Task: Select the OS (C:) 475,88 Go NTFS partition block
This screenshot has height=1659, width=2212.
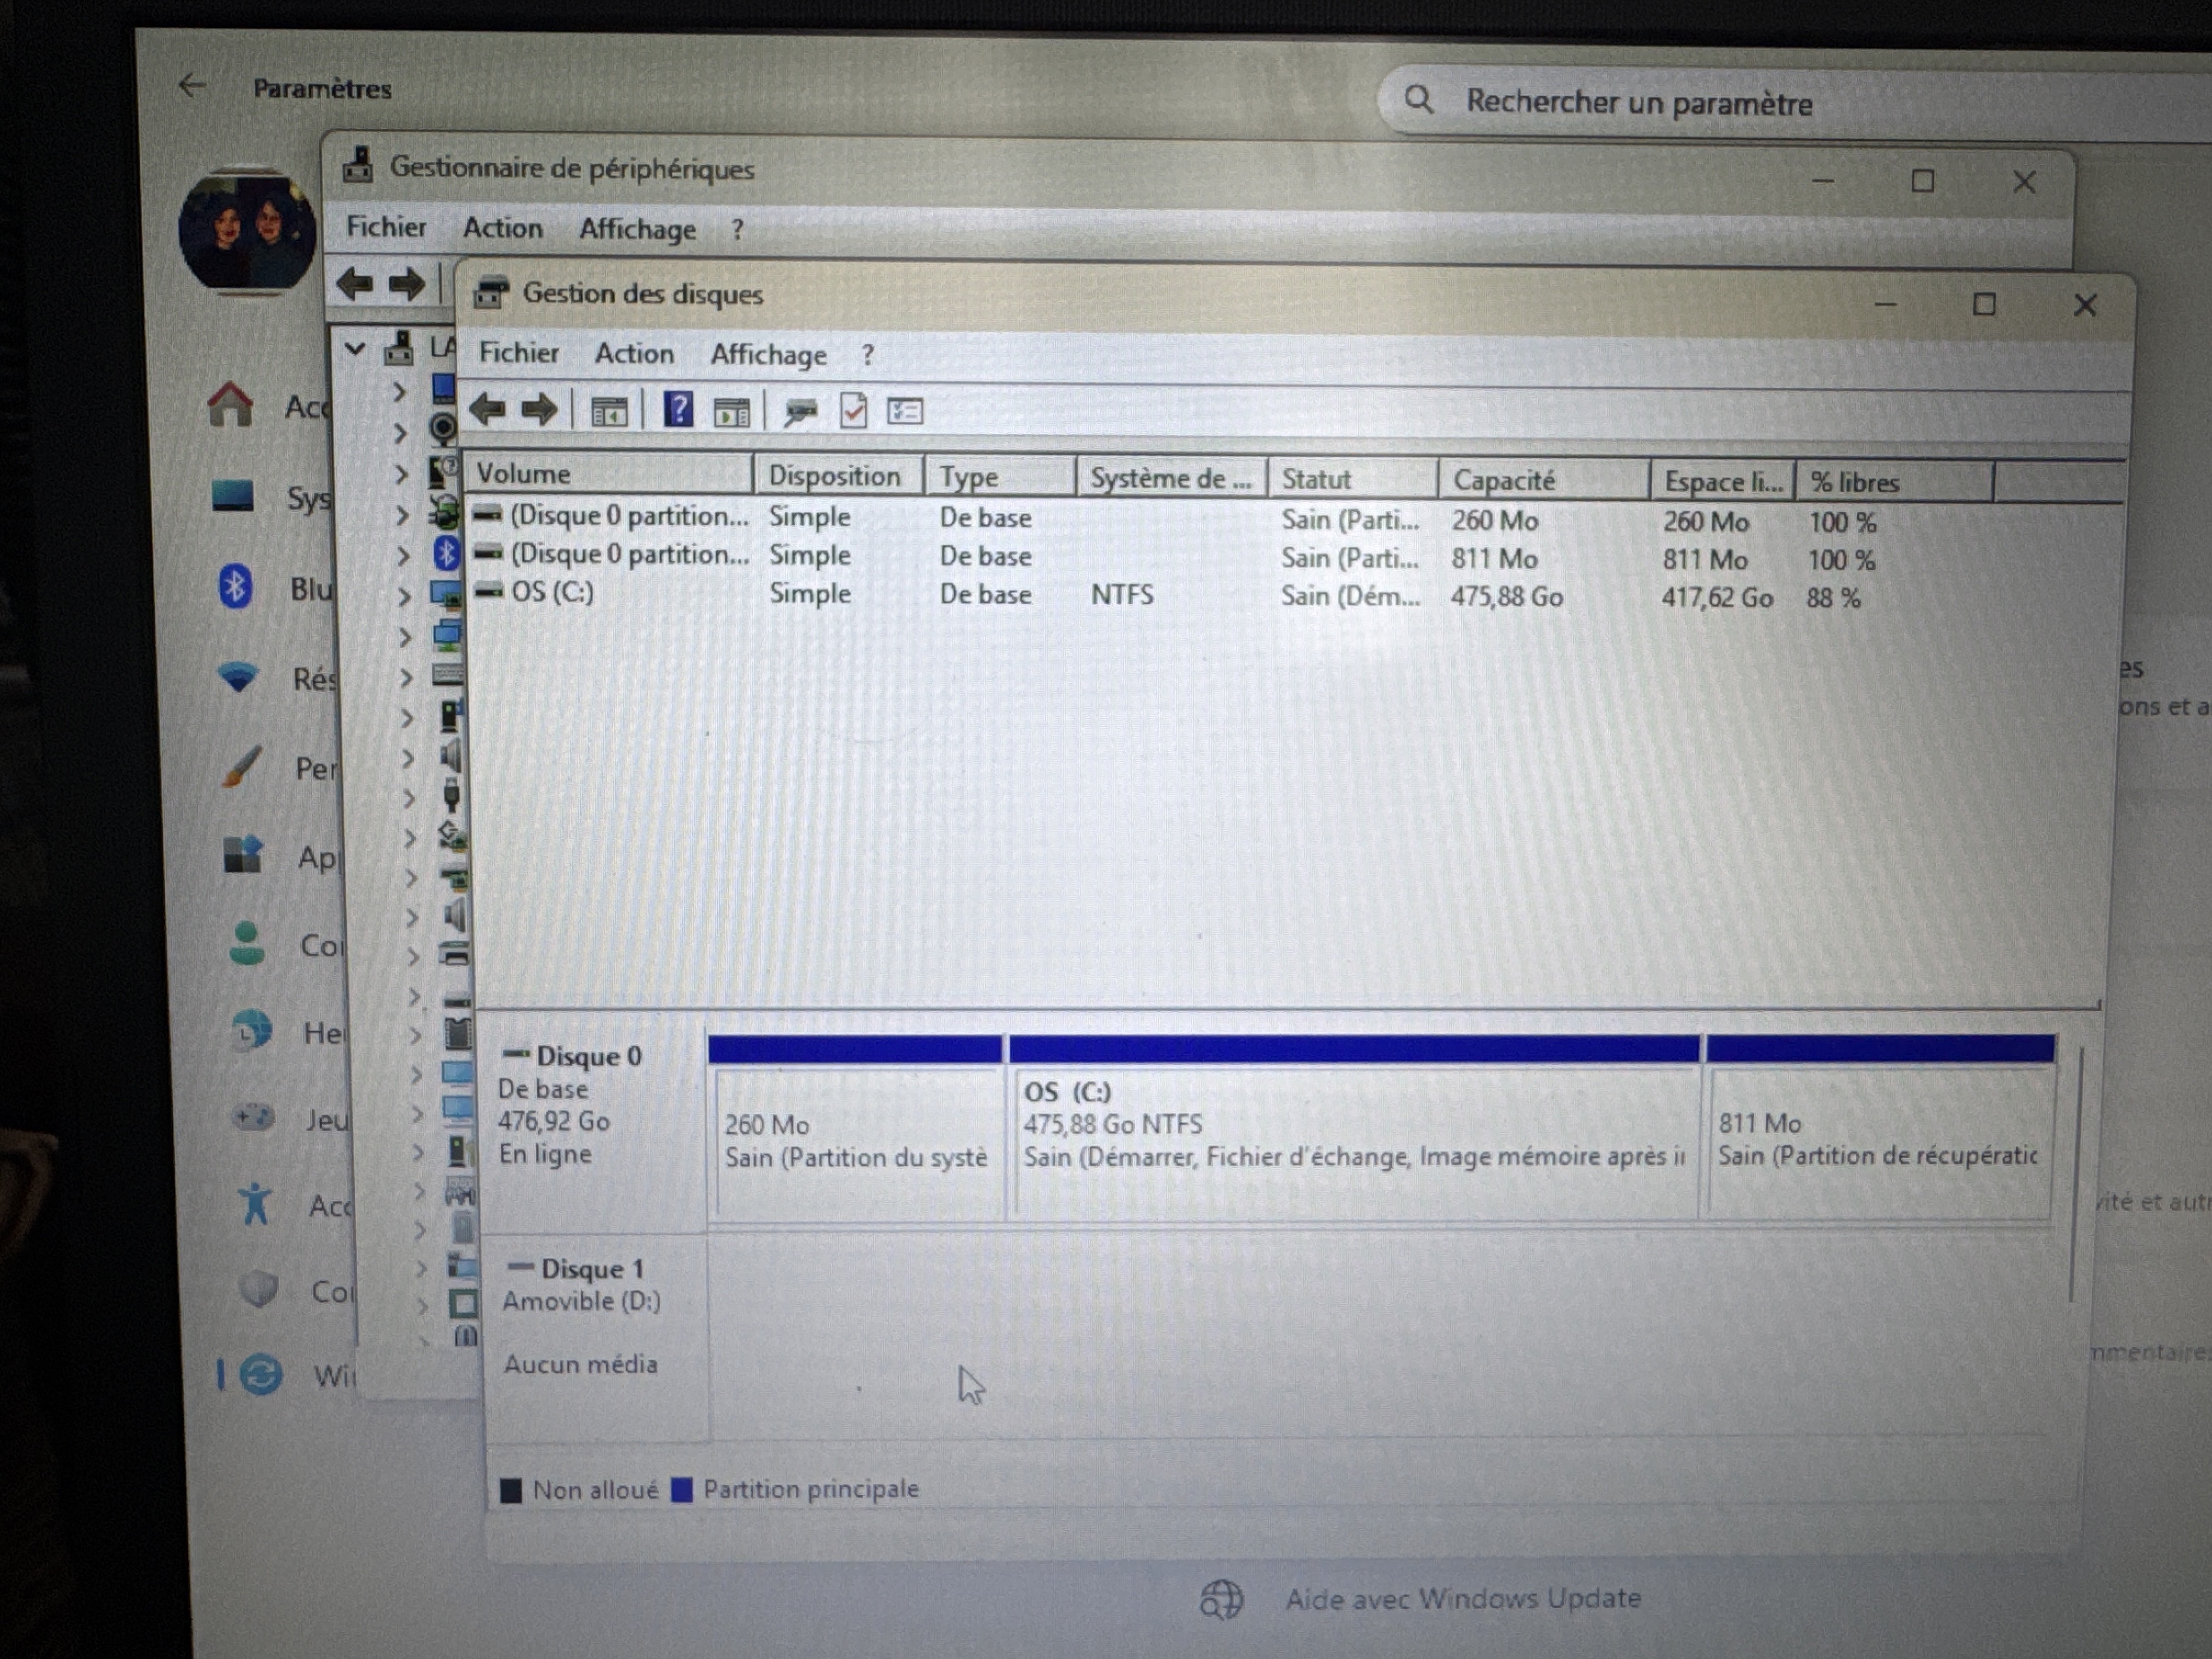Action: click(x=1355, y=1127)
